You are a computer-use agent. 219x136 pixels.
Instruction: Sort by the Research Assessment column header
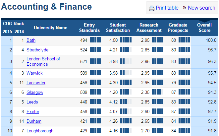pyautogui.click(x=149, y=28)
